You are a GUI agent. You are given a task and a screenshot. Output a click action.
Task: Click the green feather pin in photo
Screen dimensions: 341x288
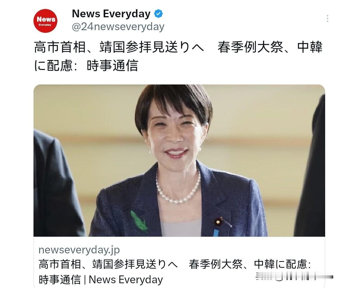pyautogui.click(x=139, y=221)
